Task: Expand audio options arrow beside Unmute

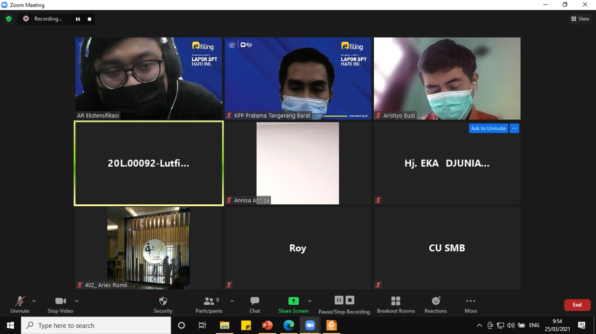Action: [x=34, y=301]
